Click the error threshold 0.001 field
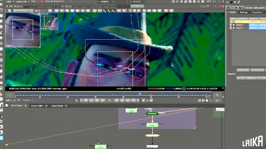This screenshot has width=266, height=149. [40, 11]
